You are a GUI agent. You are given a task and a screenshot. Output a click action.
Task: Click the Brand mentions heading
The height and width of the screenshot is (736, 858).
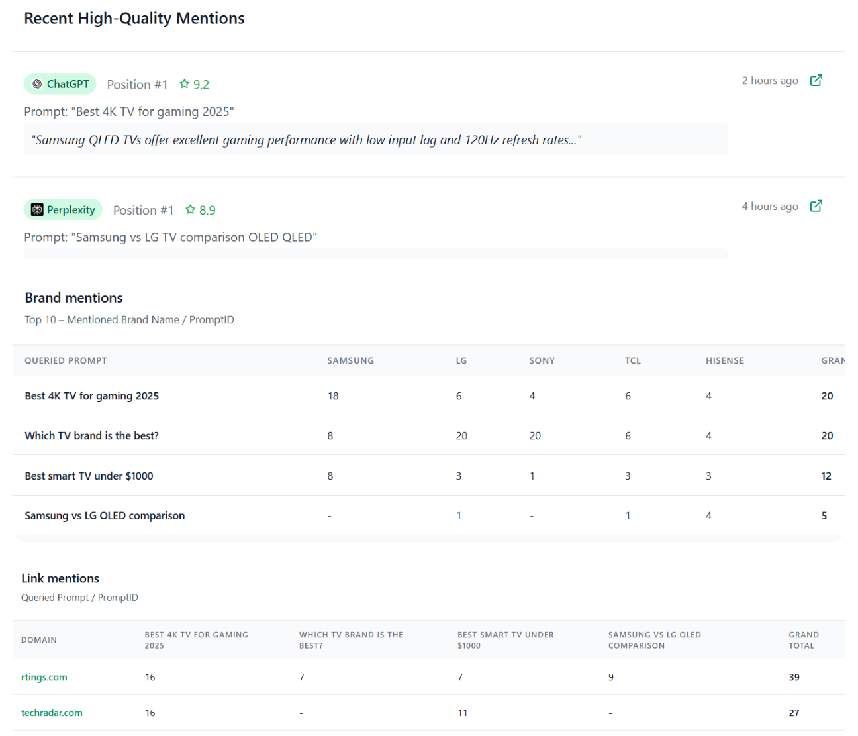73,297
